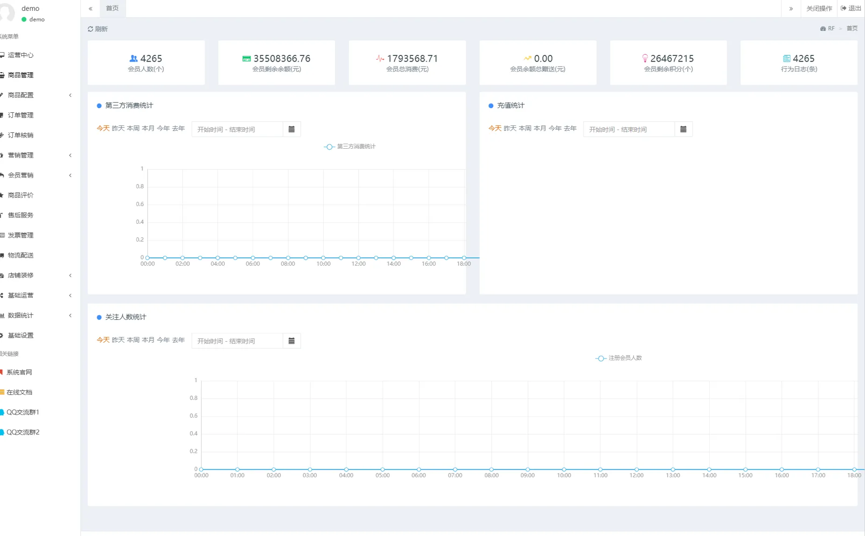865x536 pixels.
Task: Select 去年 in 关注人数统计 filters
Action: (178, 340)
